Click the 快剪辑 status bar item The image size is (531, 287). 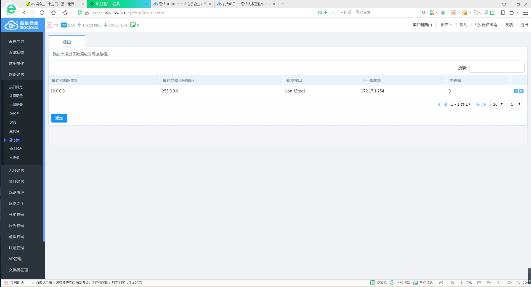tap(379, 283)
